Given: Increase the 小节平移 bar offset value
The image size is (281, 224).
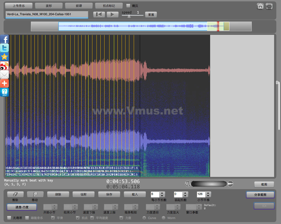Looking at the screenshot, I should 208,193.
